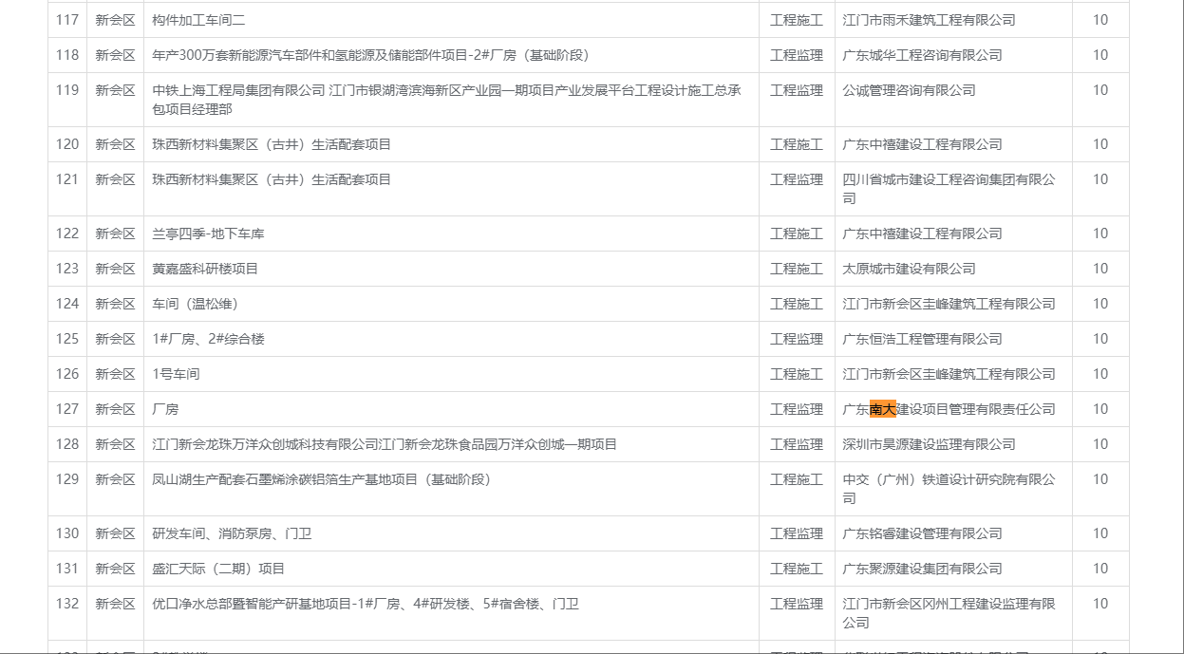Click the row number "129"

tap(67, 479)
